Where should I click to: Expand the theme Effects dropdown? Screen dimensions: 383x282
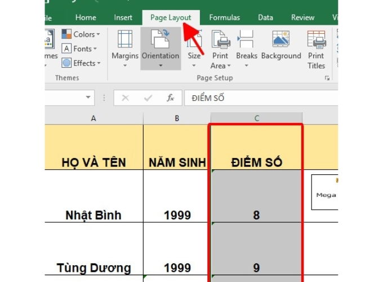81,63
